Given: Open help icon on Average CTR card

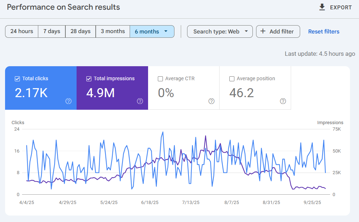Looking at the screenshot, I should (212, 101).
